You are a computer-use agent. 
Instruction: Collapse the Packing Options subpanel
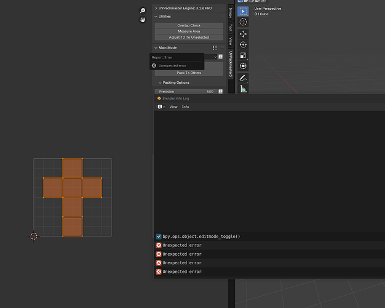point(160,83)
